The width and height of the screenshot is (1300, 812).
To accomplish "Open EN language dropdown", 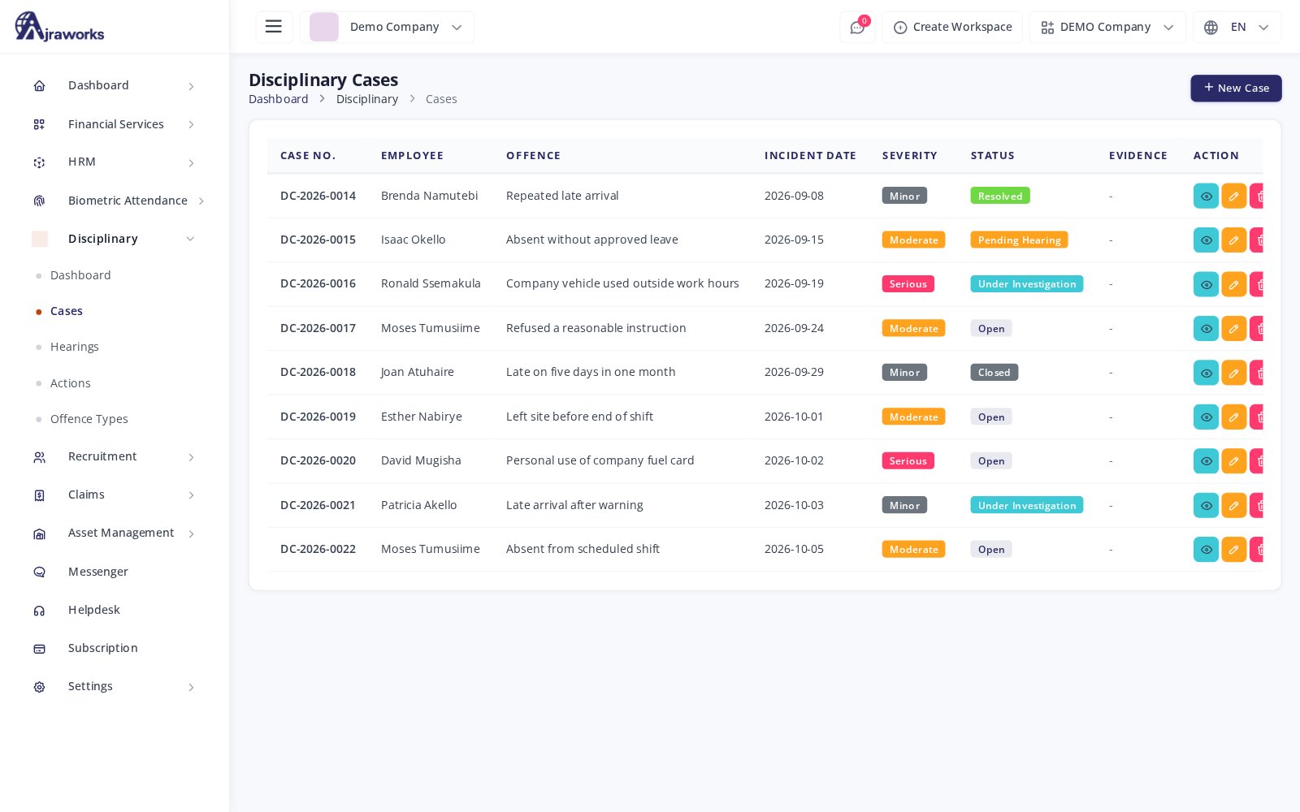I will tap(1237, 27).
